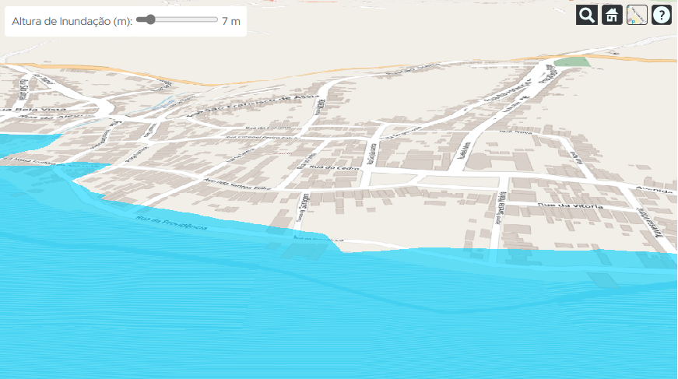The height and width of the screenshot is (379, 678).
Task: Click the '7 m' flood height value
Action: coord(231,21)
